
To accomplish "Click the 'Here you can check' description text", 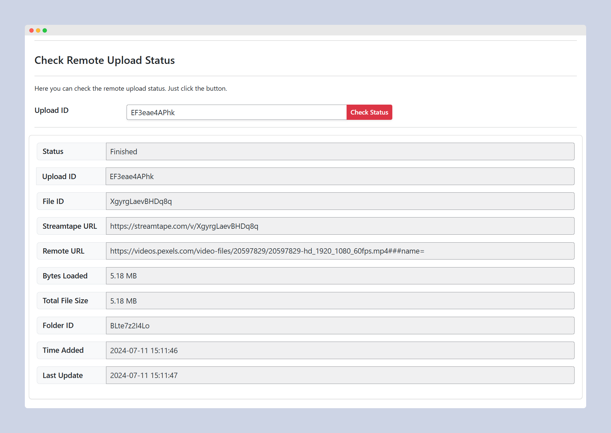I will point(131,88).
